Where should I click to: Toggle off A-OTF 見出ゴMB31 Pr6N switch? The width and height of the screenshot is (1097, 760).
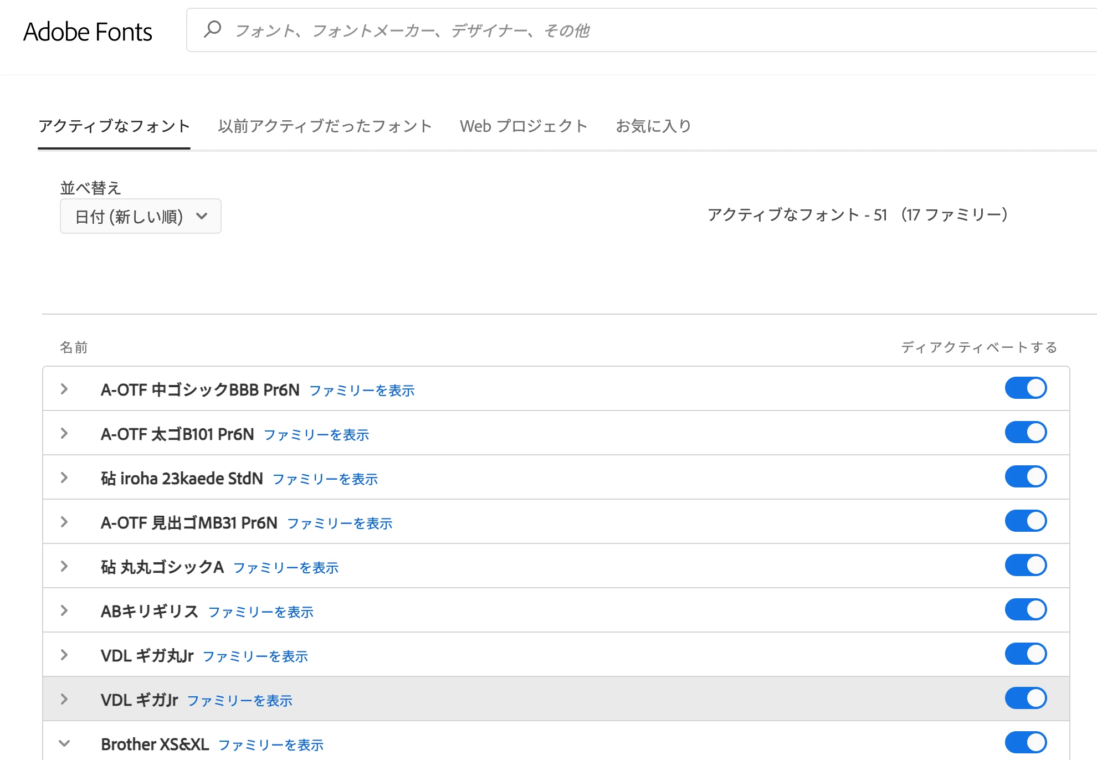[1026, 521]
